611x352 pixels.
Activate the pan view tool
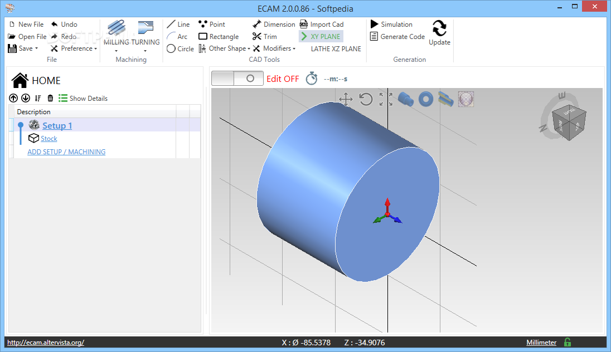point(346,99)
